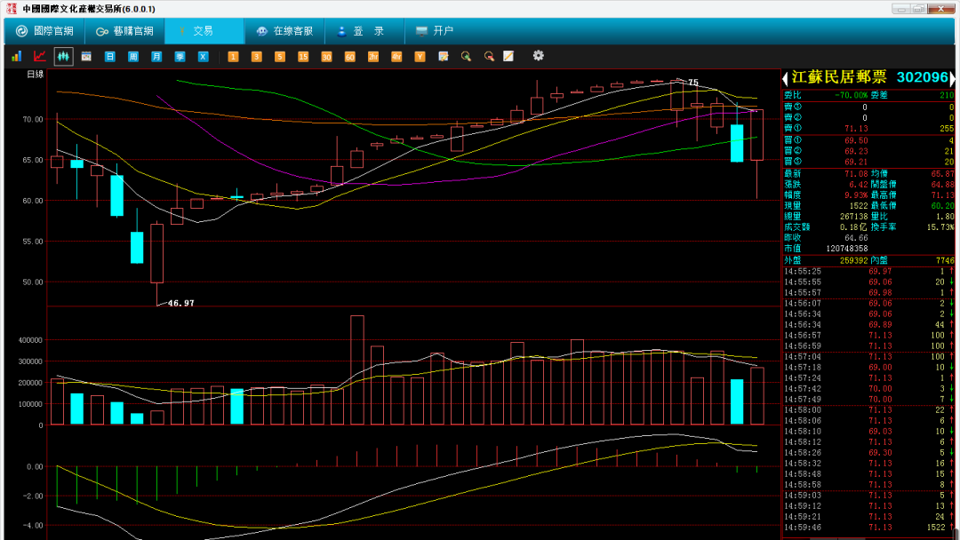Click total volume value 267138
This screenshot has width=960, height=540.
point(854,217)
